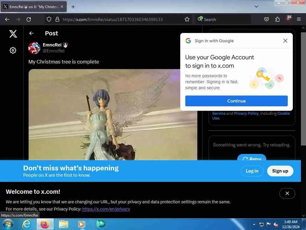306x230 pixels.
Task: Go back using the Post back arrow
Action: 31,33
